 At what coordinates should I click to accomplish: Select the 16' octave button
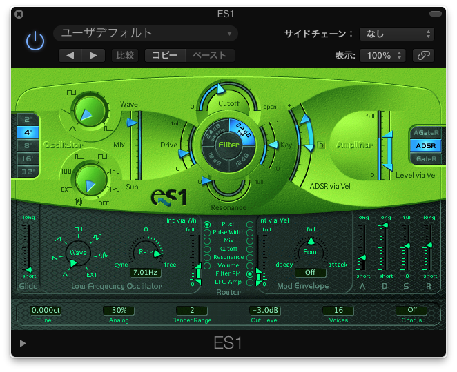pos(28,158)
